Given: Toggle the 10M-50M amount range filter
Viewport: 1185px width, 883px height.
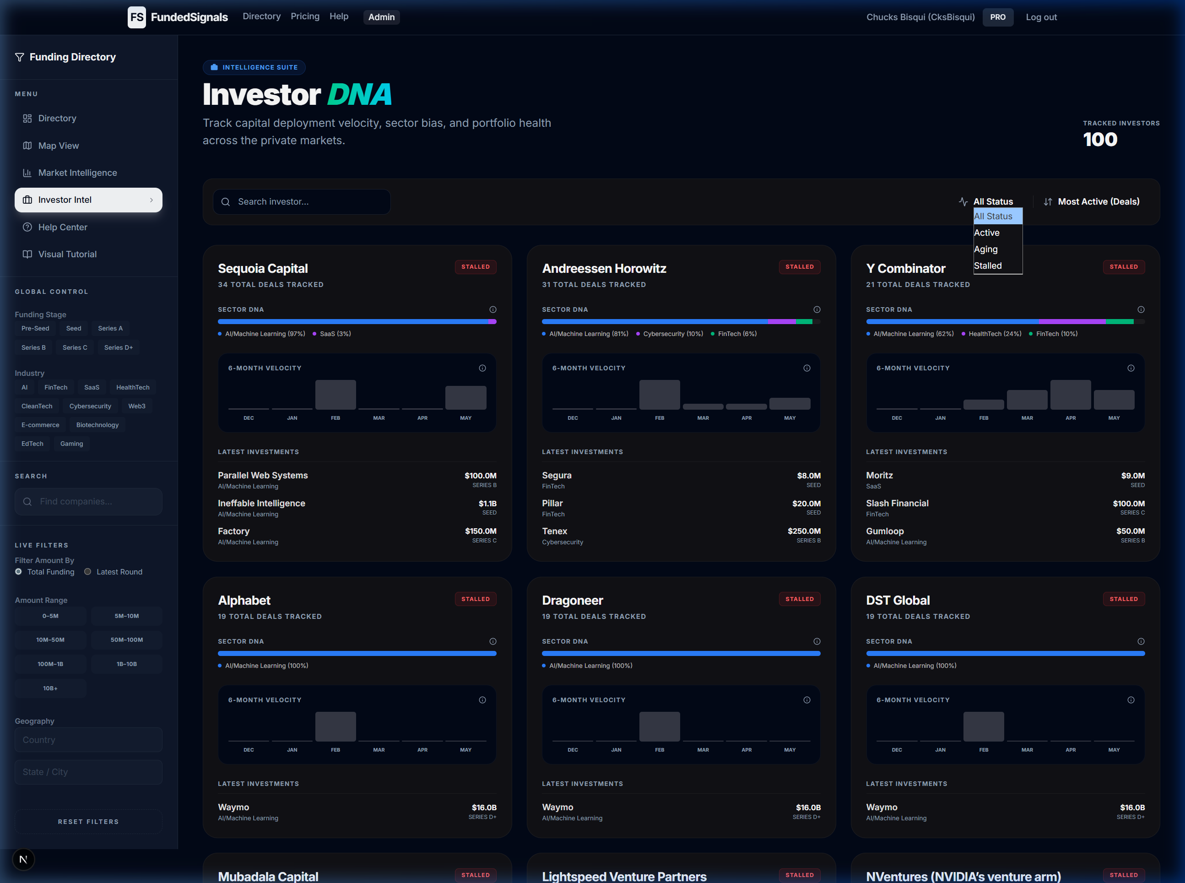Looking at the screenshot, I should tap(50, 640).
